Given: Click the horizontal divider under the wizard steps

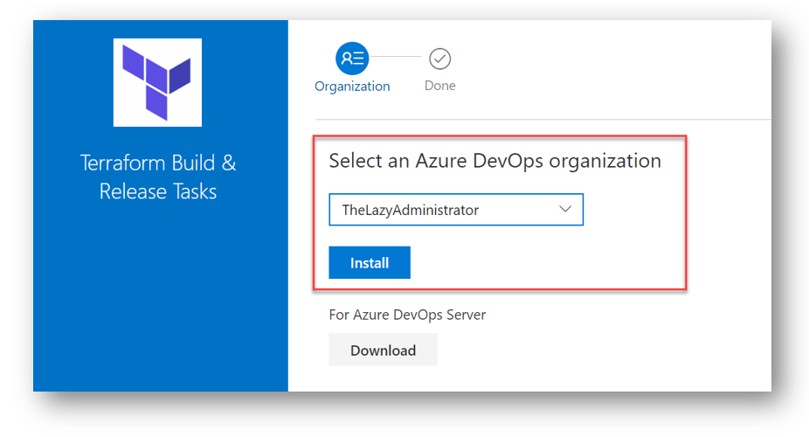Looking at the screenshot, I should click(x=543, y=119).
